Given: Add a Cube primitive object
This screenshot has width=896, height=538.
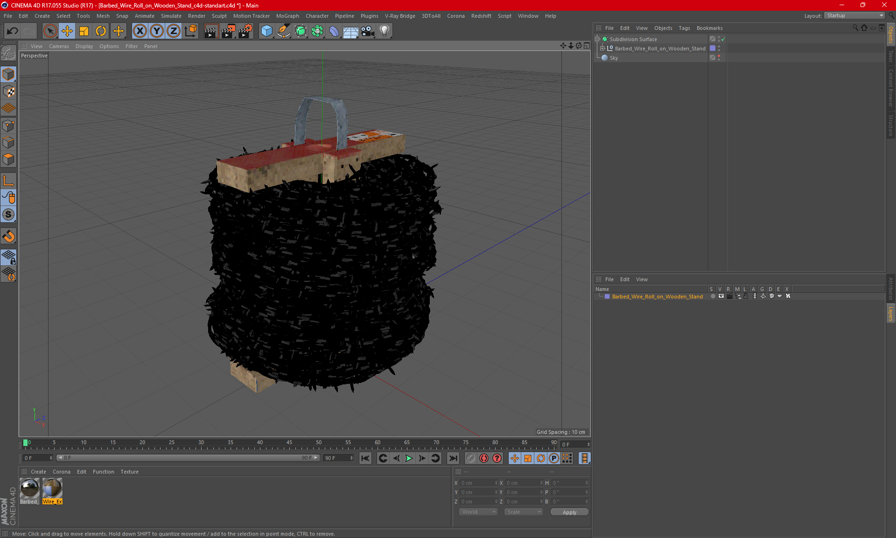Looking at the screenshot, I should coord(266,31).
